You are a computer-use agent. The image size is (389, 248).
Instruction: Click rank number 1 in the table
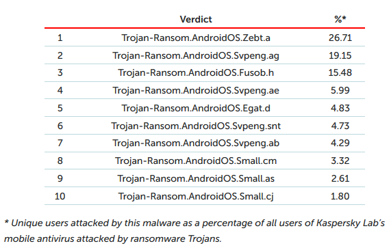tap(60, 38)
